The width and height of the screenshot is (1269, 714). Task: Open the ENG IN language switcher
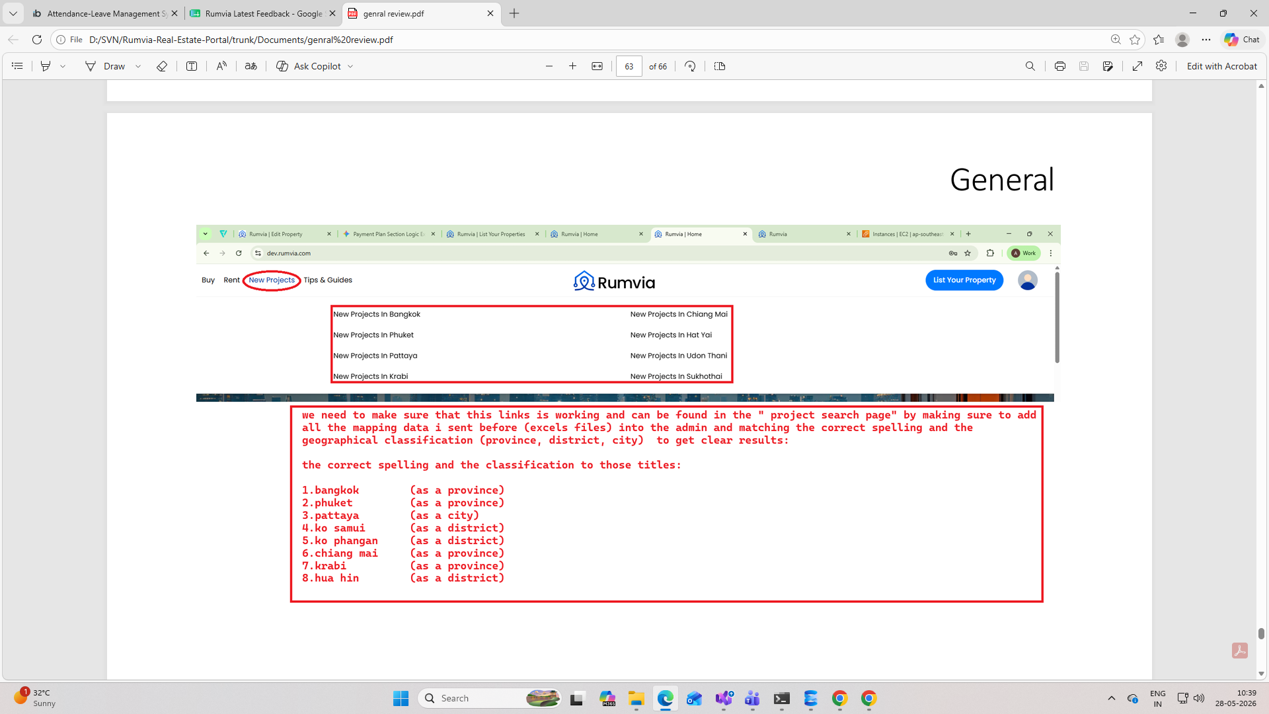1158,698
